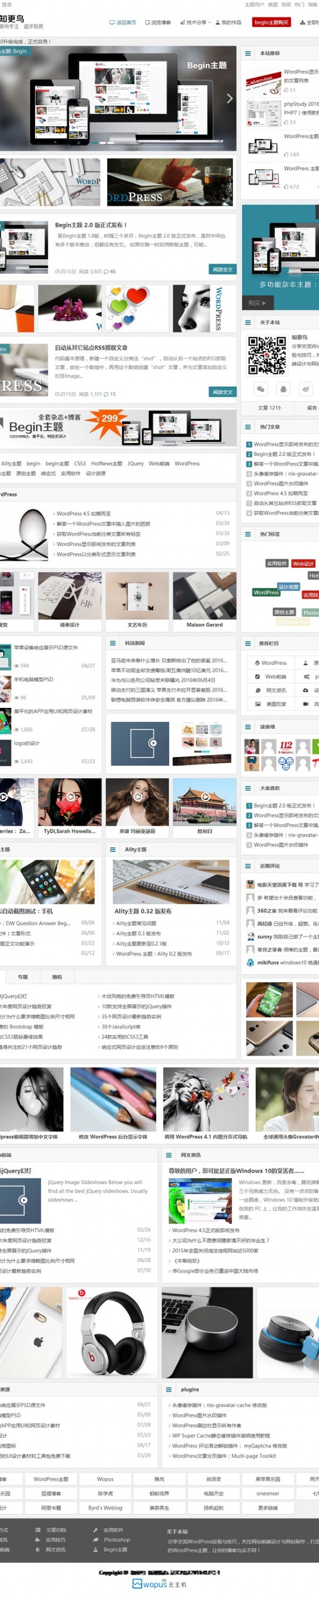Click the Ality主题 section list icon
The width and height of the screenshot is (319, 1598).
[x=113, y=850]
